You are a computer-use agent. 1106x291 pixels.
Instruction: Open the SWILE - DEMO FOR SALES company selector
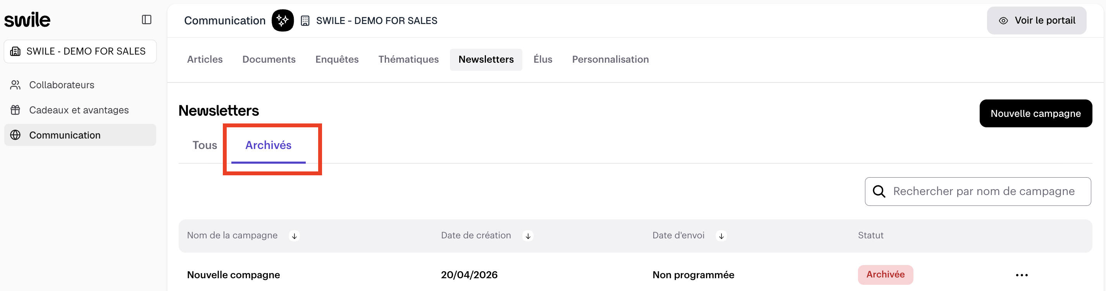80,51
